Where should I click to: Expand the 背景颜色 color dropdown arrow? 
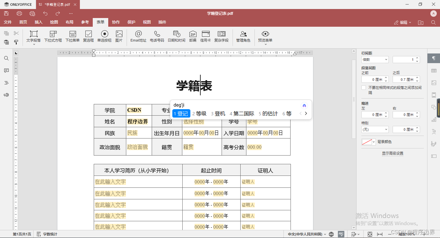[x=374, y=142]
